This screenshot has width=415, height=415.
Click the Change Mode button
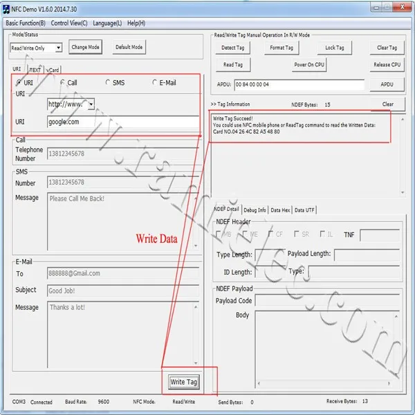coord(85,48)
